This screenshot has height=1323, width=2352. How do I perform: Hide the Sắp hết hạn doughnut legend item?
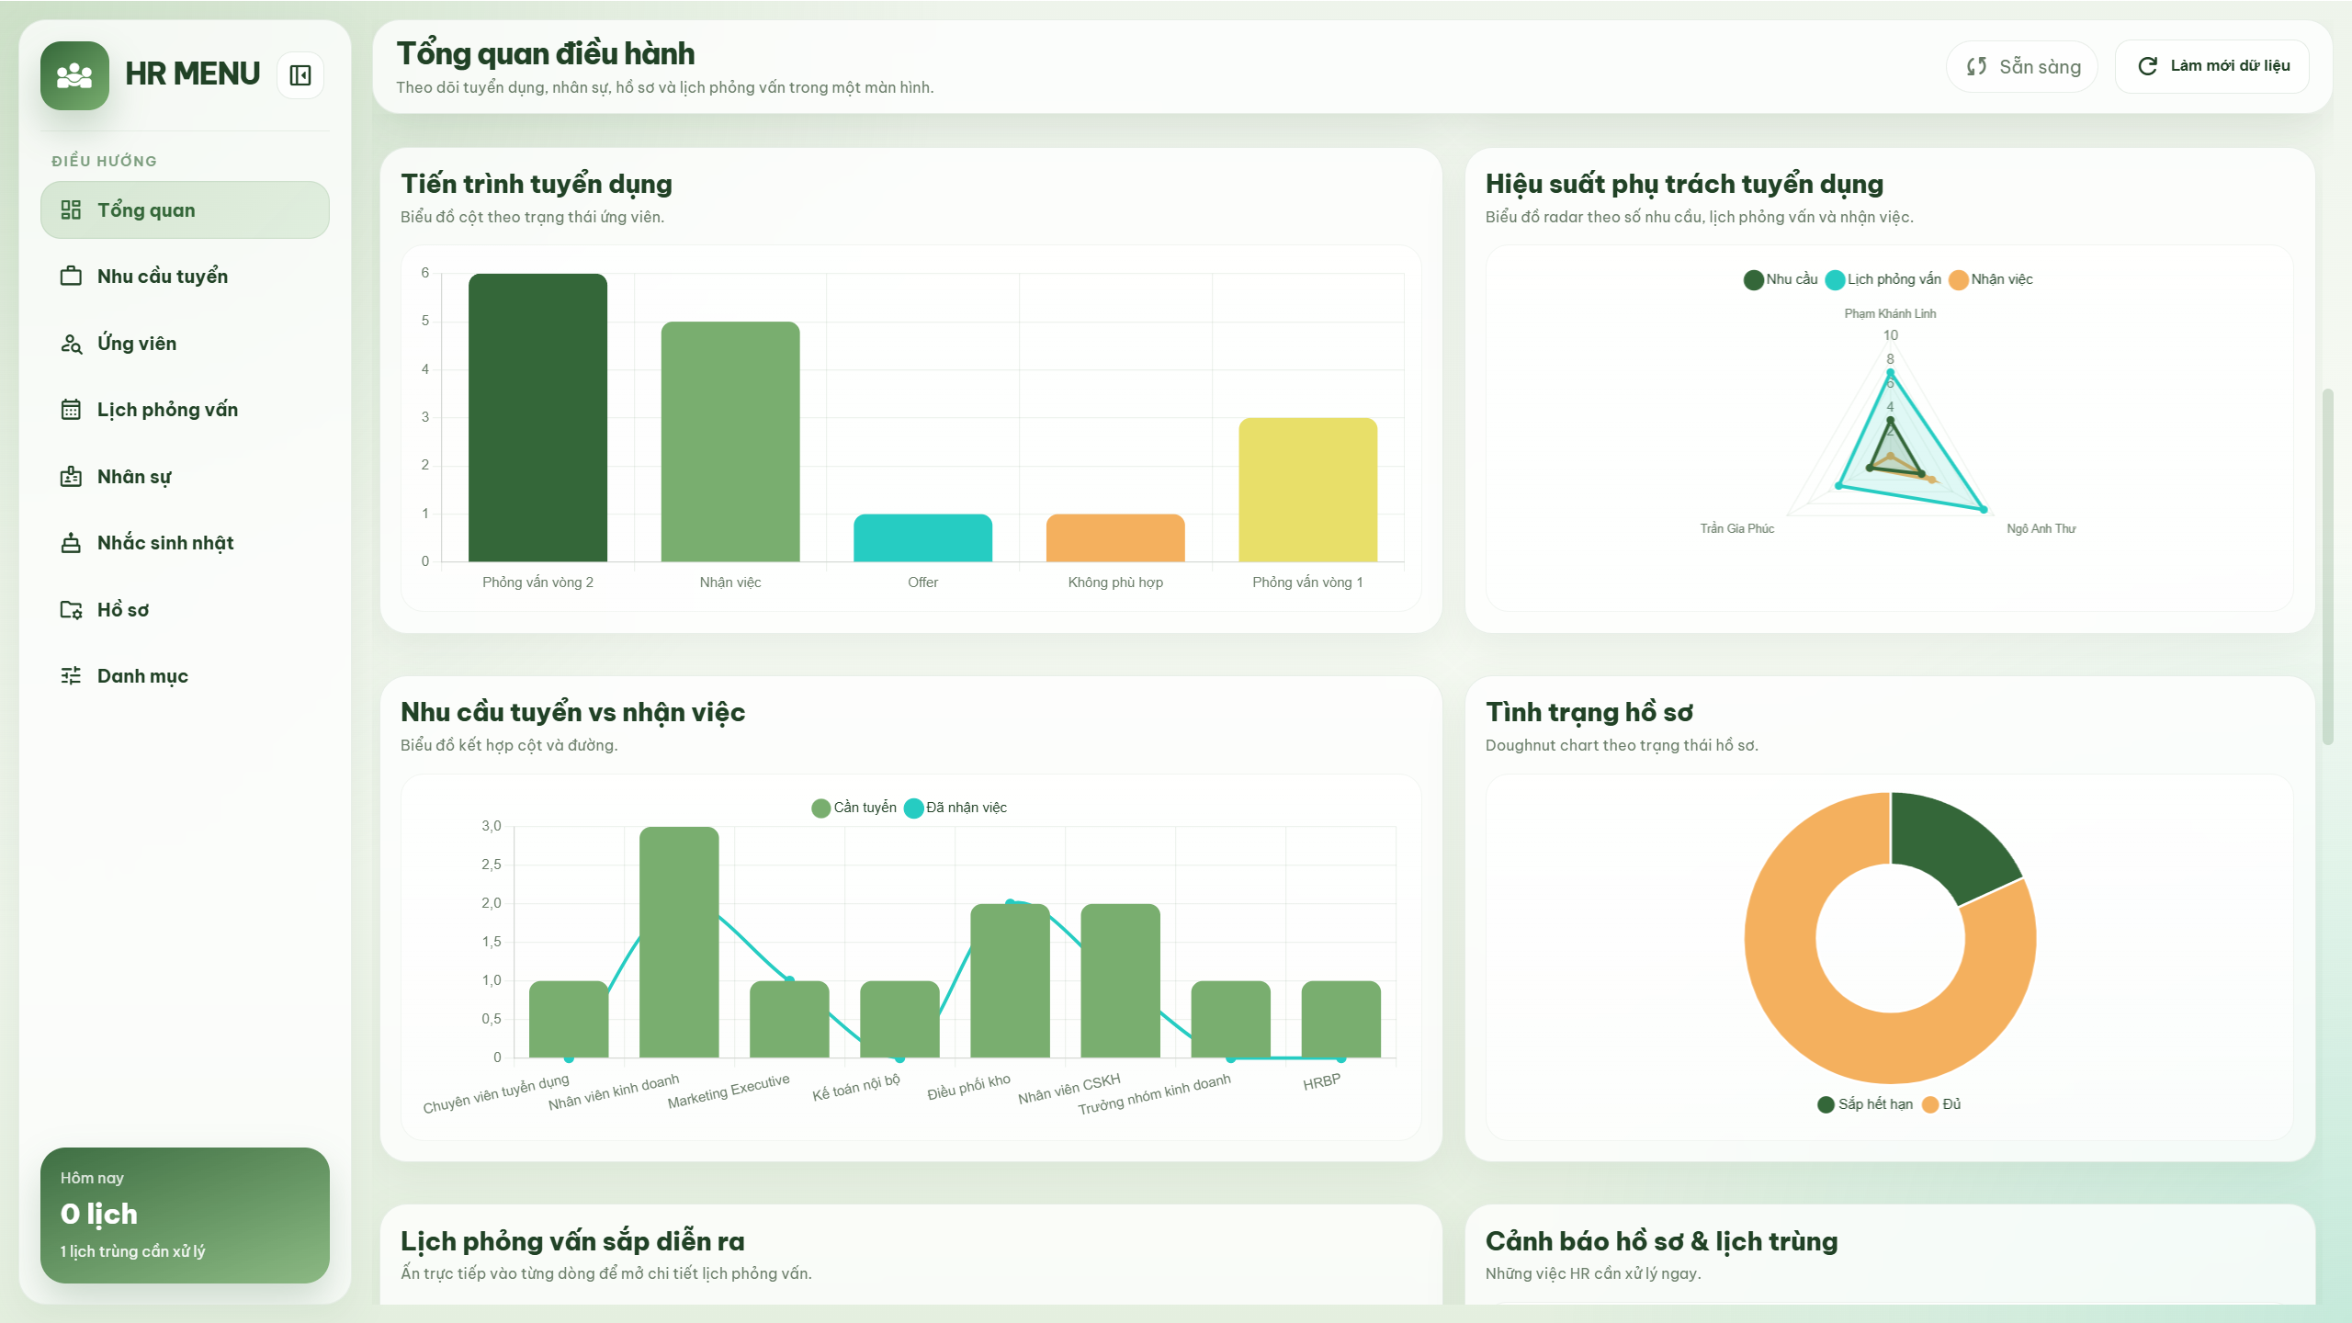tap(1865, 1103)
